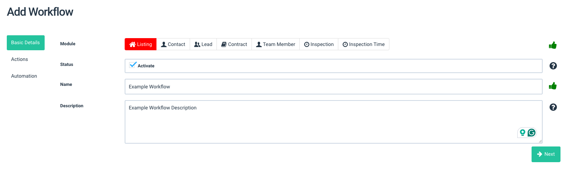Click the green thumbs-up next to Module
Viewport: 568px width, 170px height.
(553, 45)
